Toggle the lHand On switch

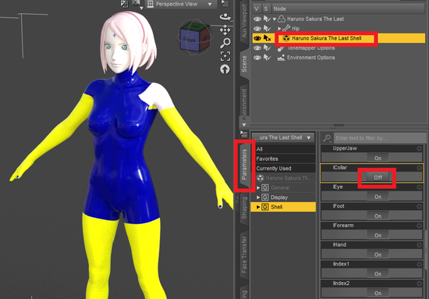click(378, 255)
